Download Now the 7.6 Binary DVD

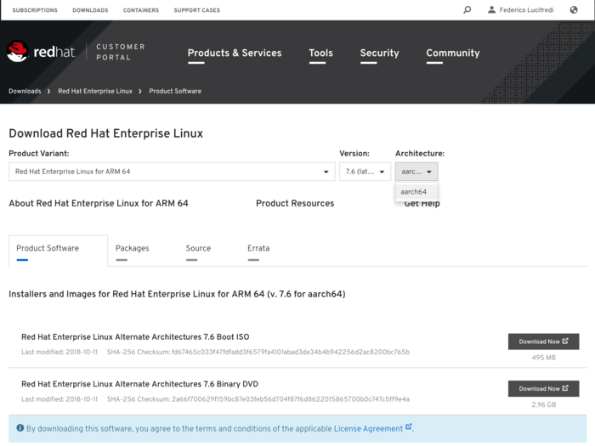click(x=543, y=388)
